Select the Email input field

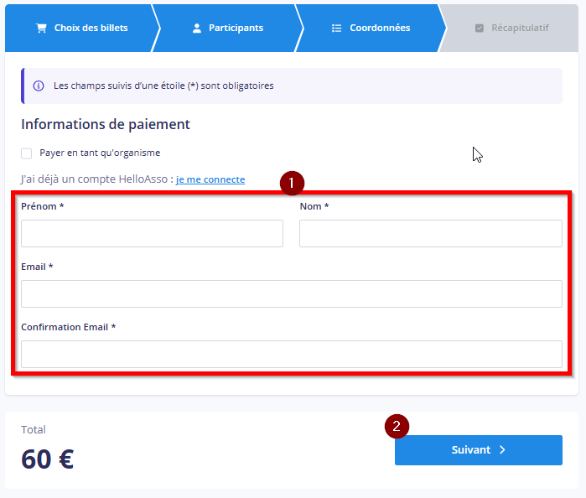point(291,293)
